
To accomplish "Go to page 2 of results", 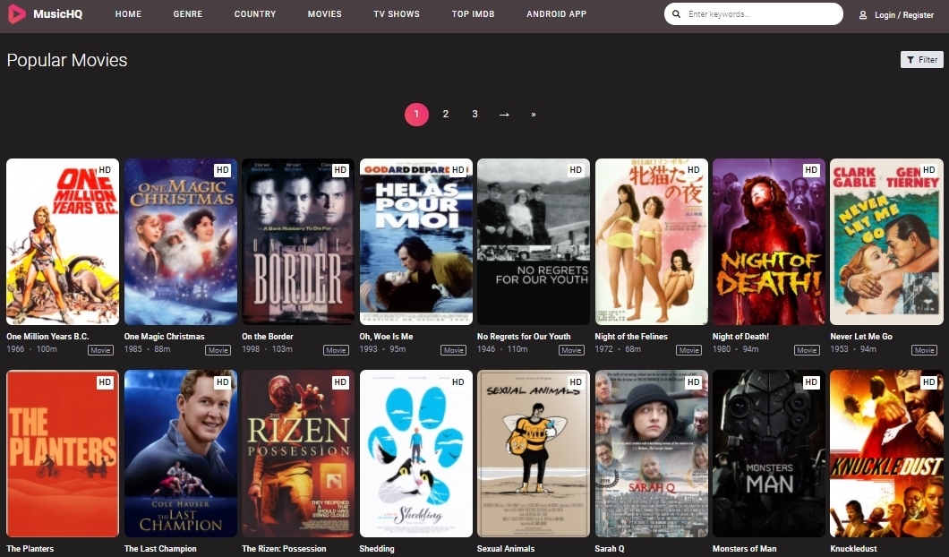I will [446, 115].
